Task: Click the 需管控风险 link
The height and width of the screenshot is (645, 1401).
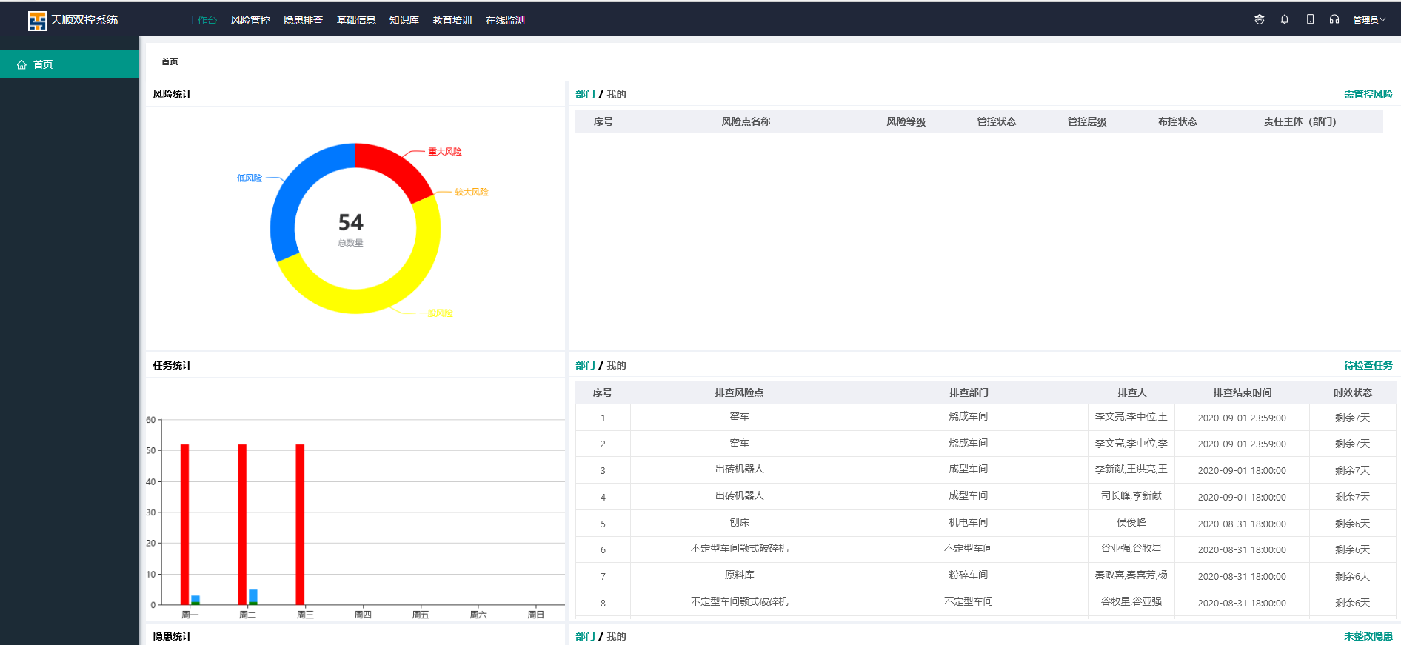Action: 1368,94
